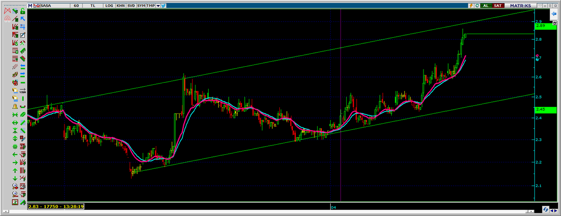561x216 pixels.
Task: Click the green AL buy button
Action: pos(486,6)
